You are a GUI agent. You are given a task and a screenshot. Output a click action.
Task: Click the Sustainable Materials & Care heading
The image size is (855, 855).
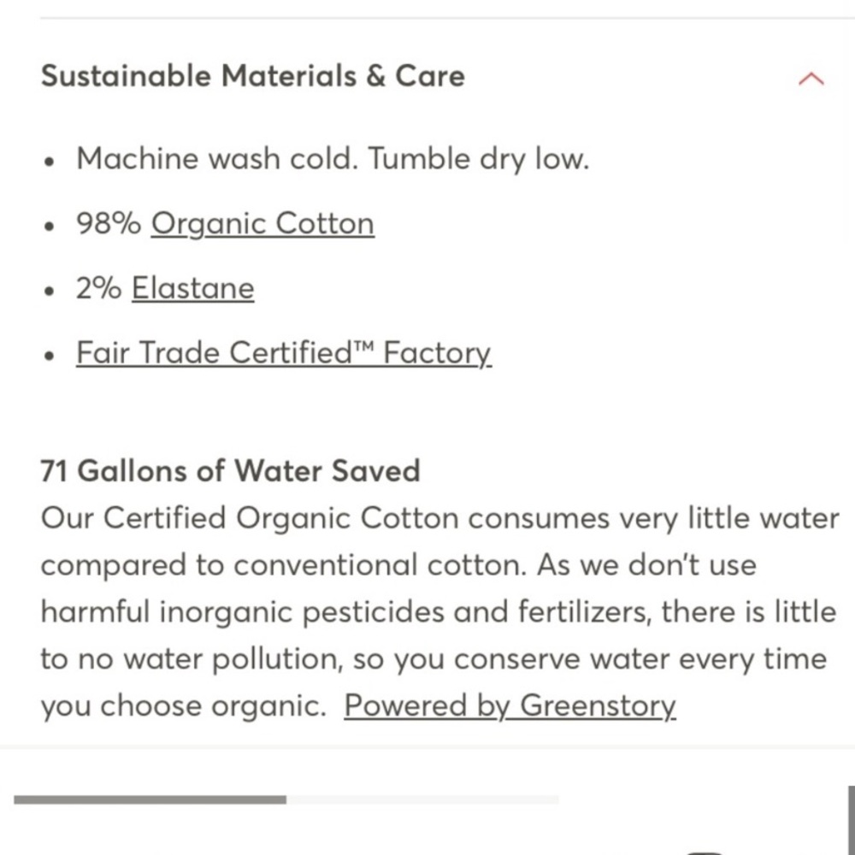pyautogui.click(x=253, y=76)
